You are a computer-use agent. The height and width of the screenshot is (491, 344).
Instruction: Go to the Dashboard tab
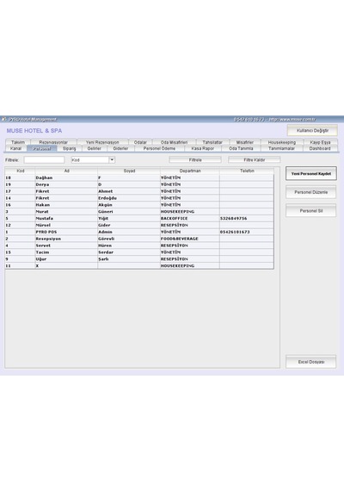320,148
